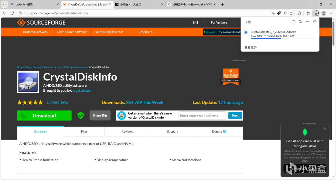Switch to the '给硬盘做个小体检' tab
The height and width of the screenshot is (180, 336).
pyautogui.click(x=192, y=4)
